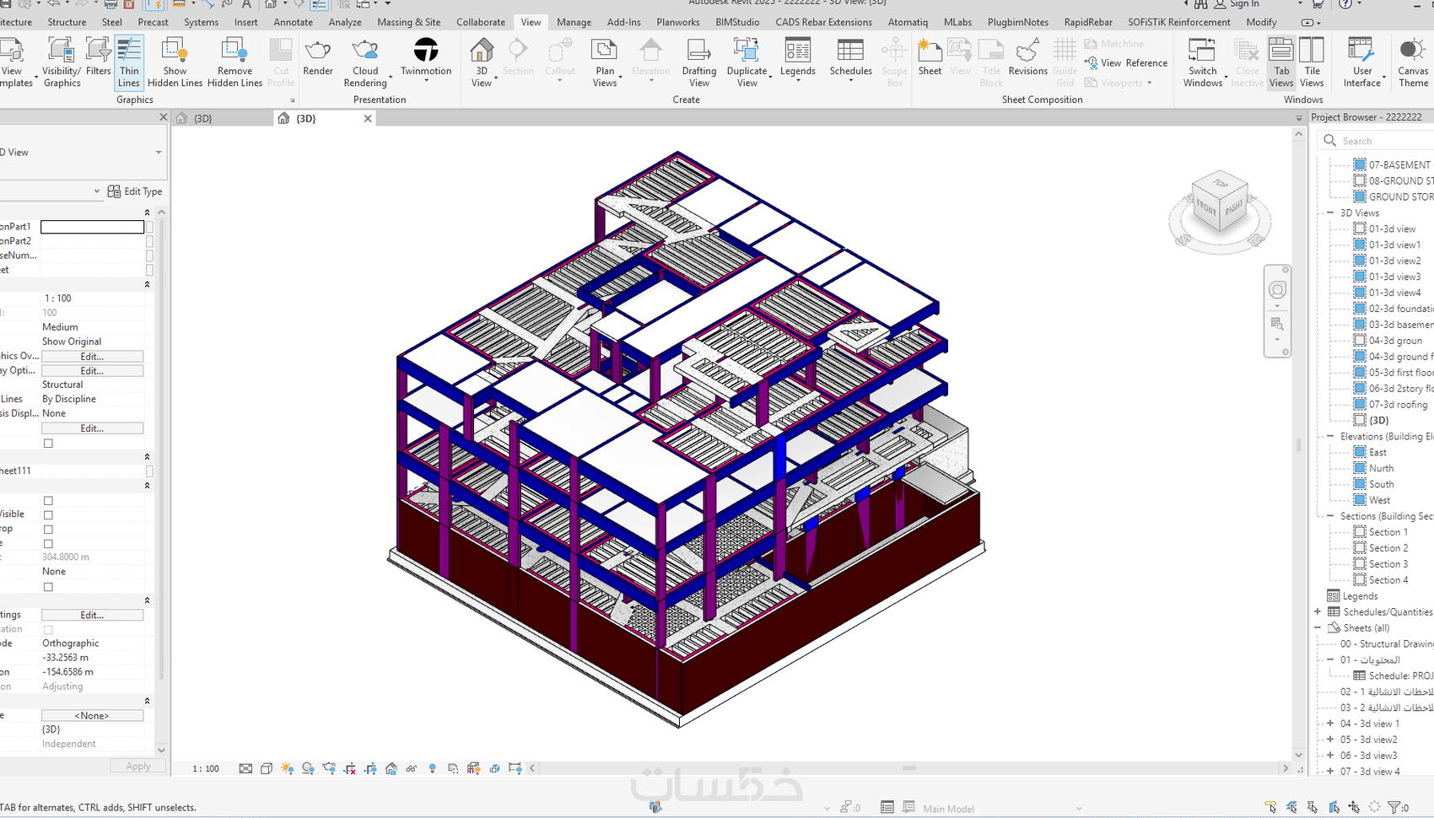Arrange windows with Tile Views

[1312, 62]
